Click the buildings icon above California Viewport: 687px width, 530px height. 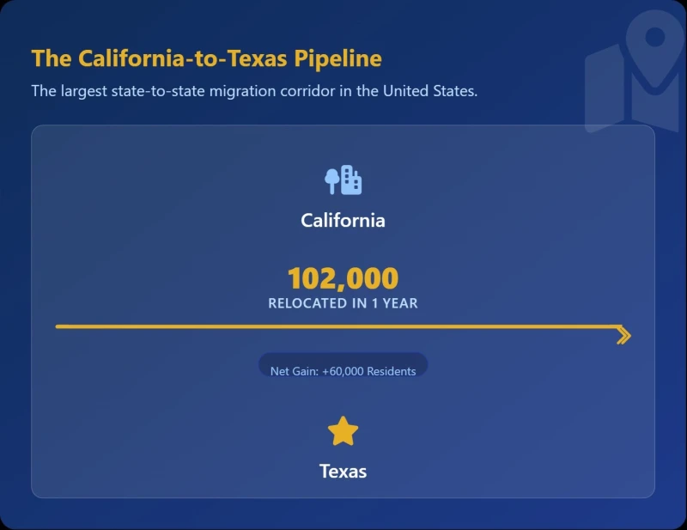pos(351,180)
